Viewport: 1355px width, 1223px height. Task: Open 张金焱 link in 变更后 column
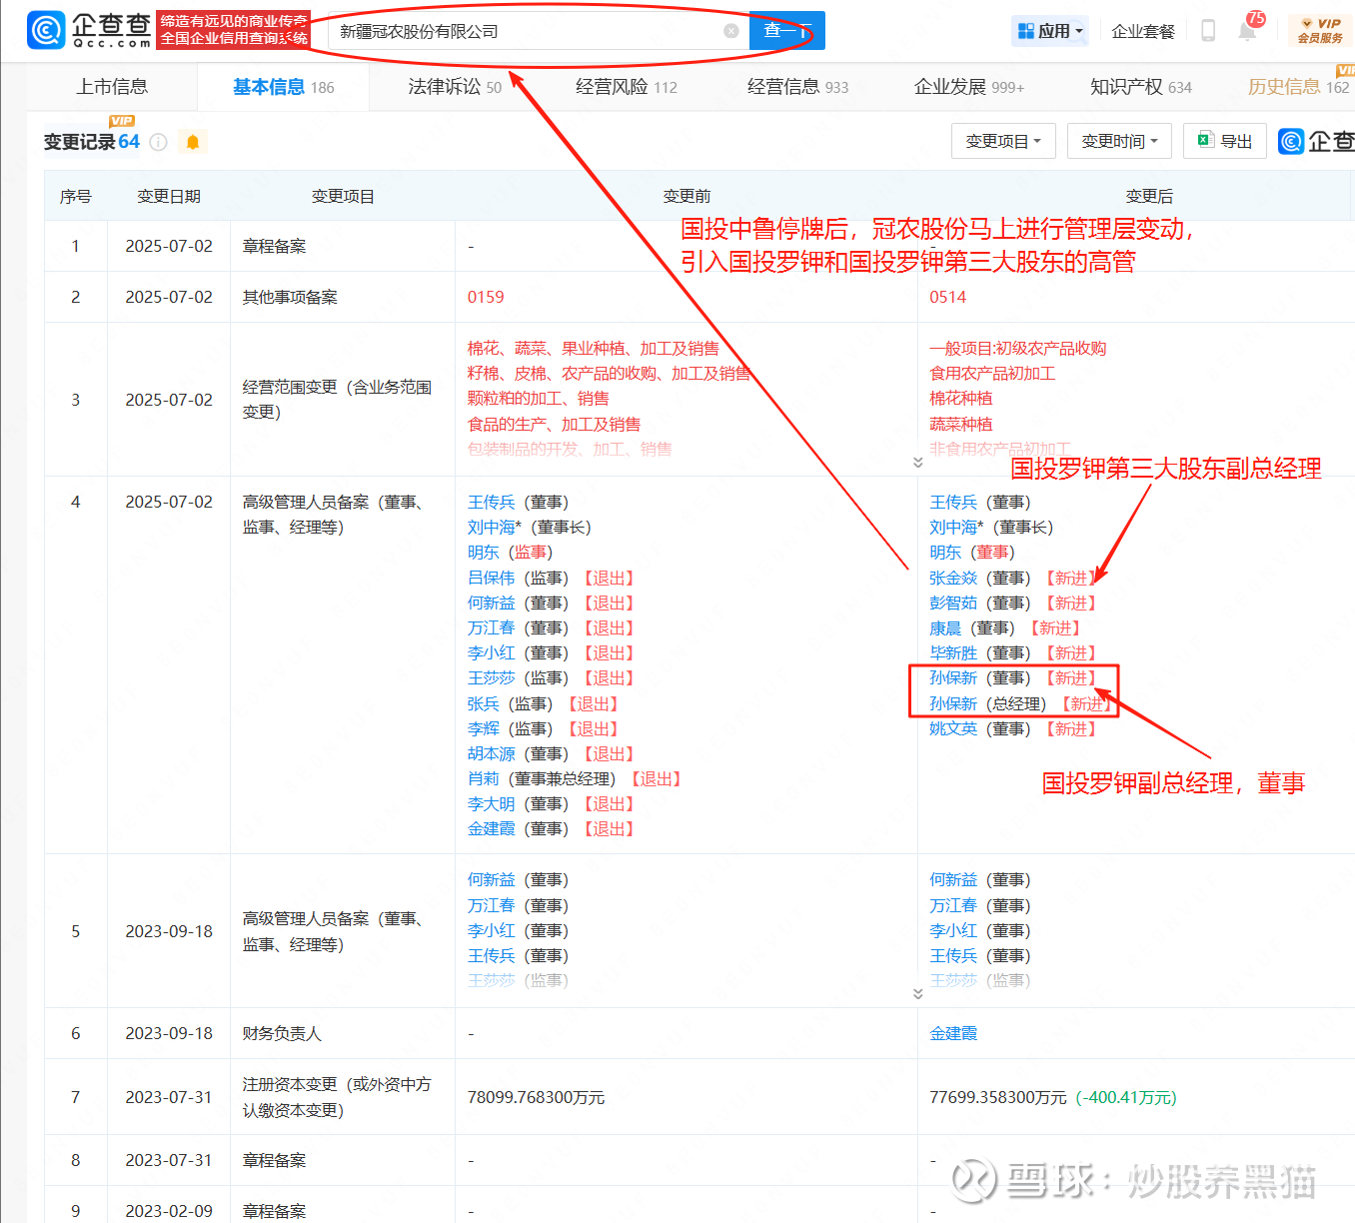953,578
